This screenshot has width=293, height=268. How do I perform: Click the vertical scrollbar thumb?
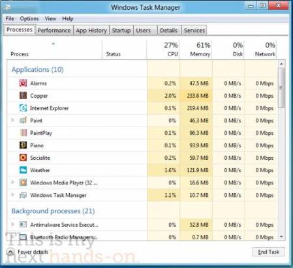(x=281, y=87)
